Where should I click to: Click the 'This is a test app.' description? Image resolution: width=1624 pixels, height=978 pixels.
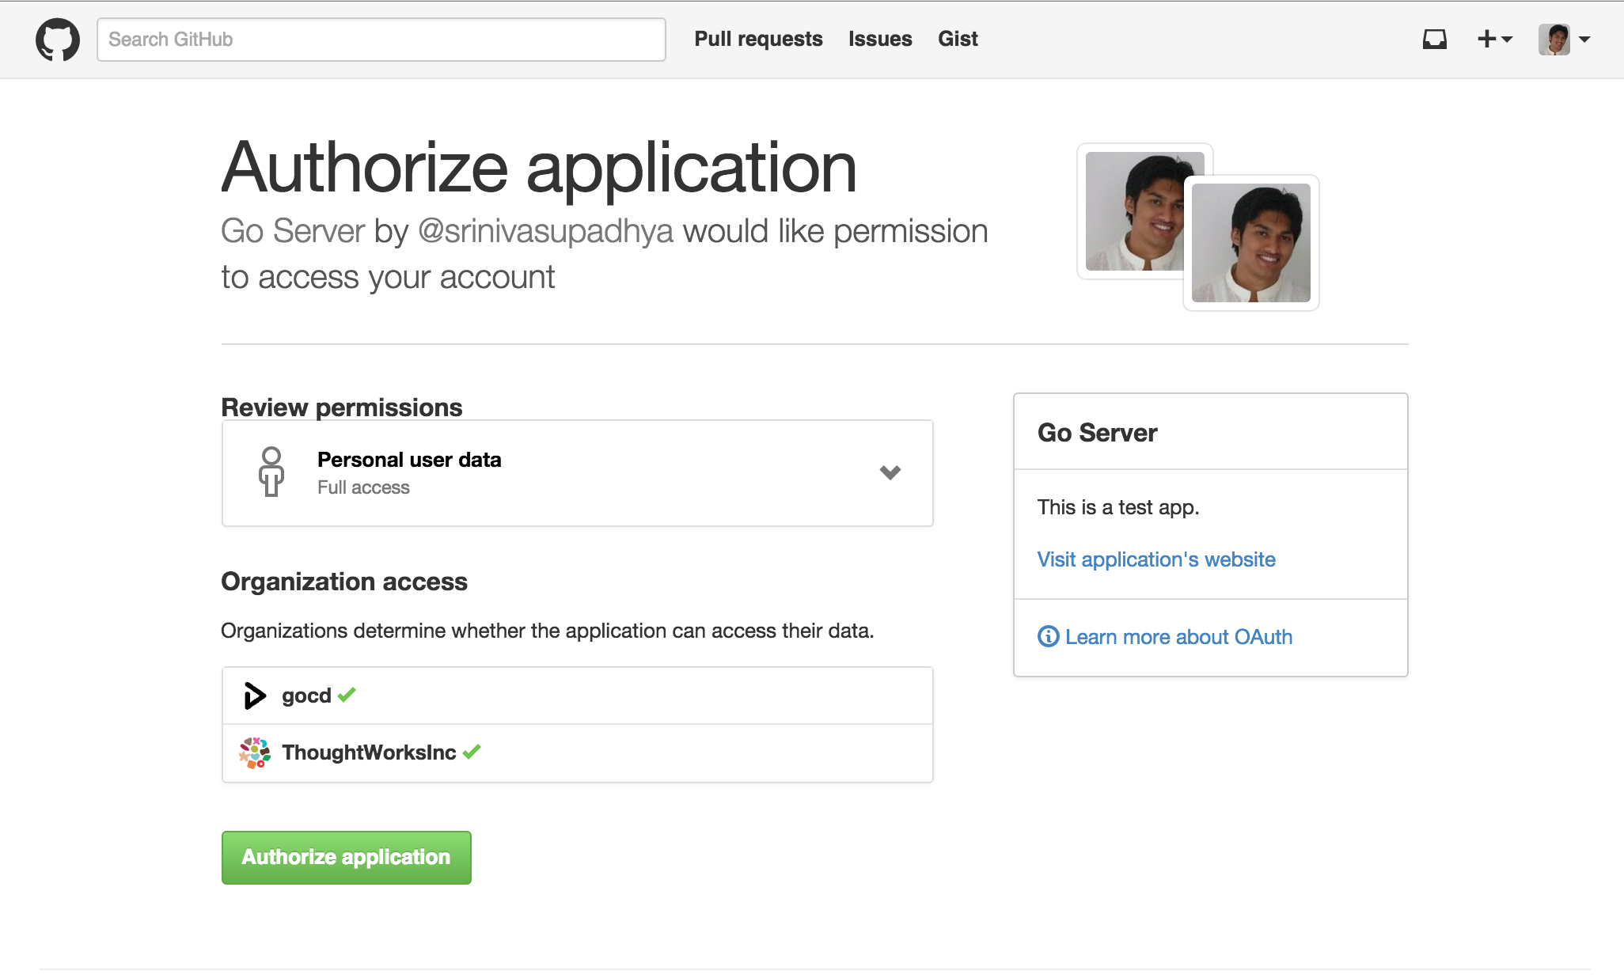[1118, 507]
